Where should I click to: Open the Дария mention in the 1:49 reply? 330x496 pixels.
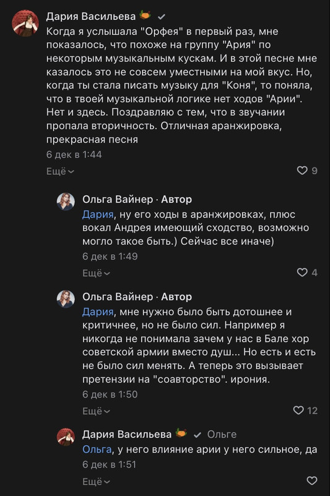(98, 215)
